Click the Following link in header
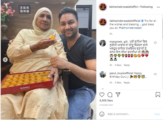 tap(146, 7)
